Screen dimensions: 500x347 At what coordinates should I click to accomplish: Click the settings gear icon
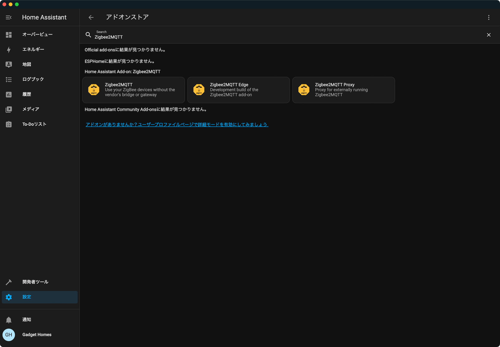9,297
